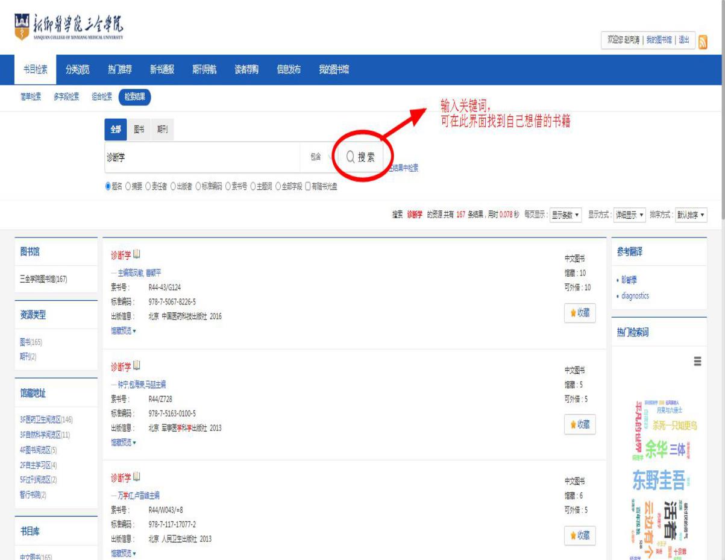Open the 显示条数 per-page dropdown
725x560 pixels.
tap(565, 215)
